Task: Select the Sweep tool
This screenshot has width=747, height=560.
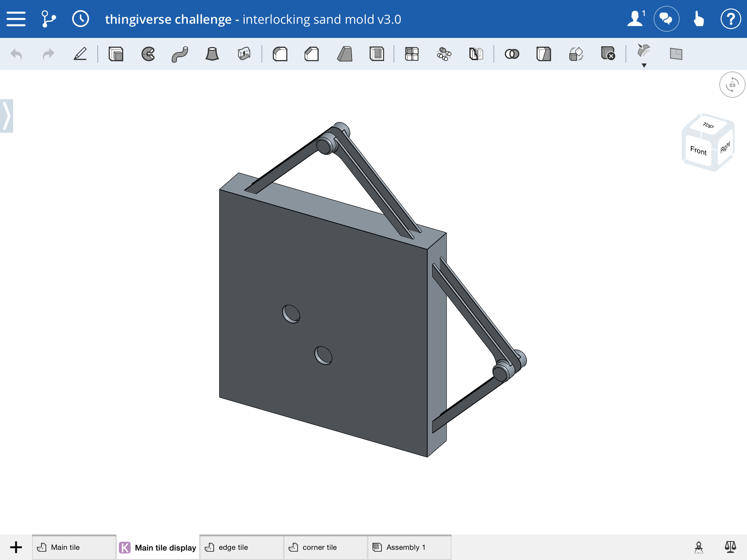Action: 180,54
